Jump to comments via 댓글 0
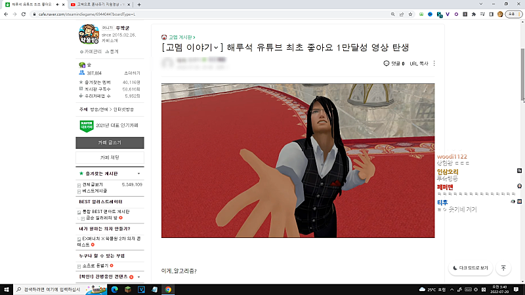Screen dimensions: 525x295 [x=394, y=63]
